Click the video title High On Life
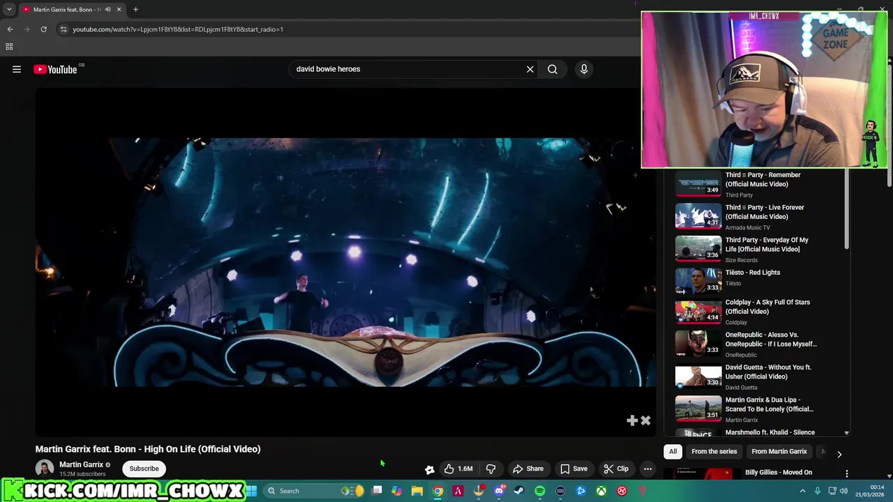Screen dimensions: 893x502 tap(148, 449)
